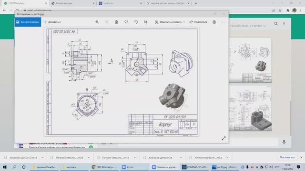Open WhatsApp chat menu three dots
Image resolution: width=305 pixels, height=171 pixels.
(284, 24)
